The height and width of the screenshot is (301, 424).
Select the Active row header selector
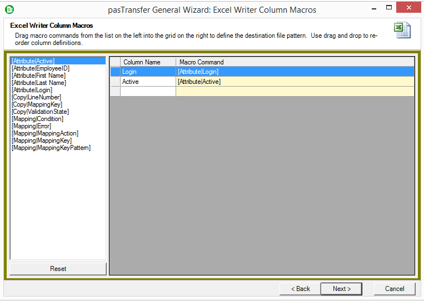[115, 82]
